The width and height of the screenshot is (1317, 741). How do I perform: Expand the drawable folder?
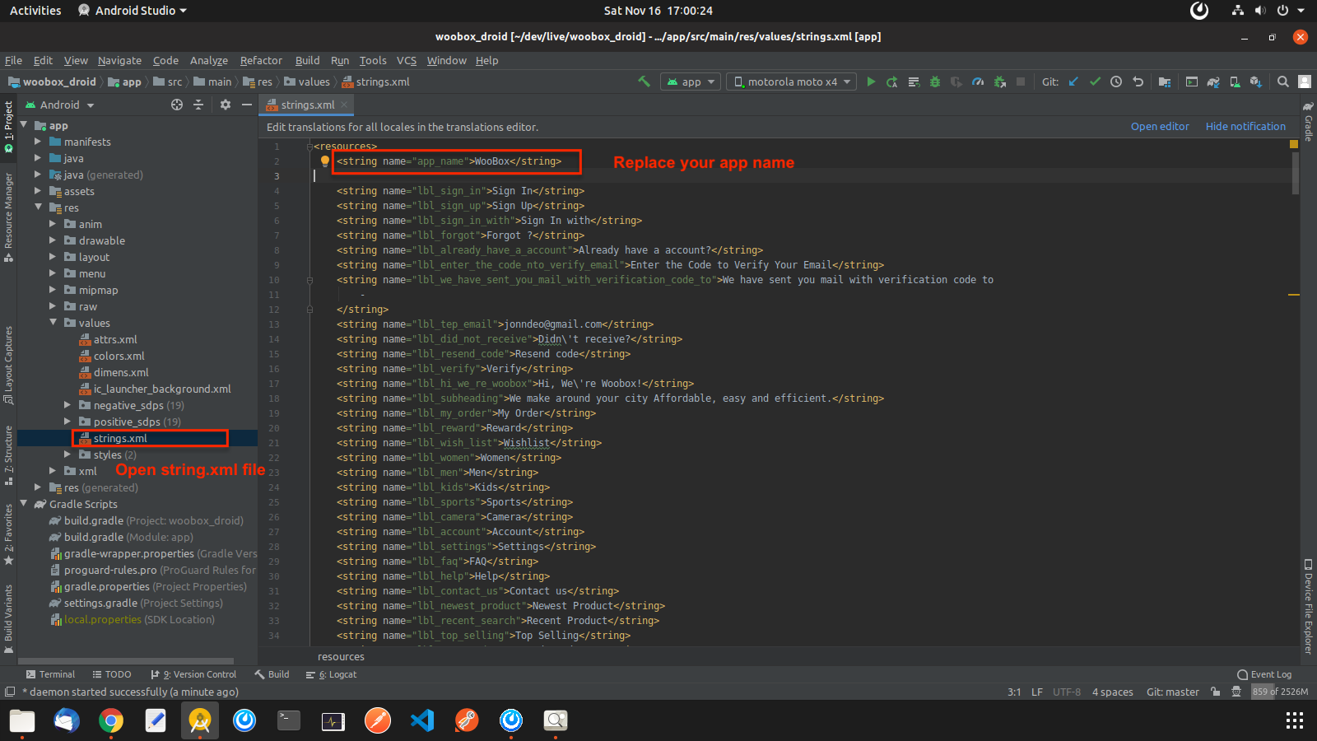click(54, 240)
